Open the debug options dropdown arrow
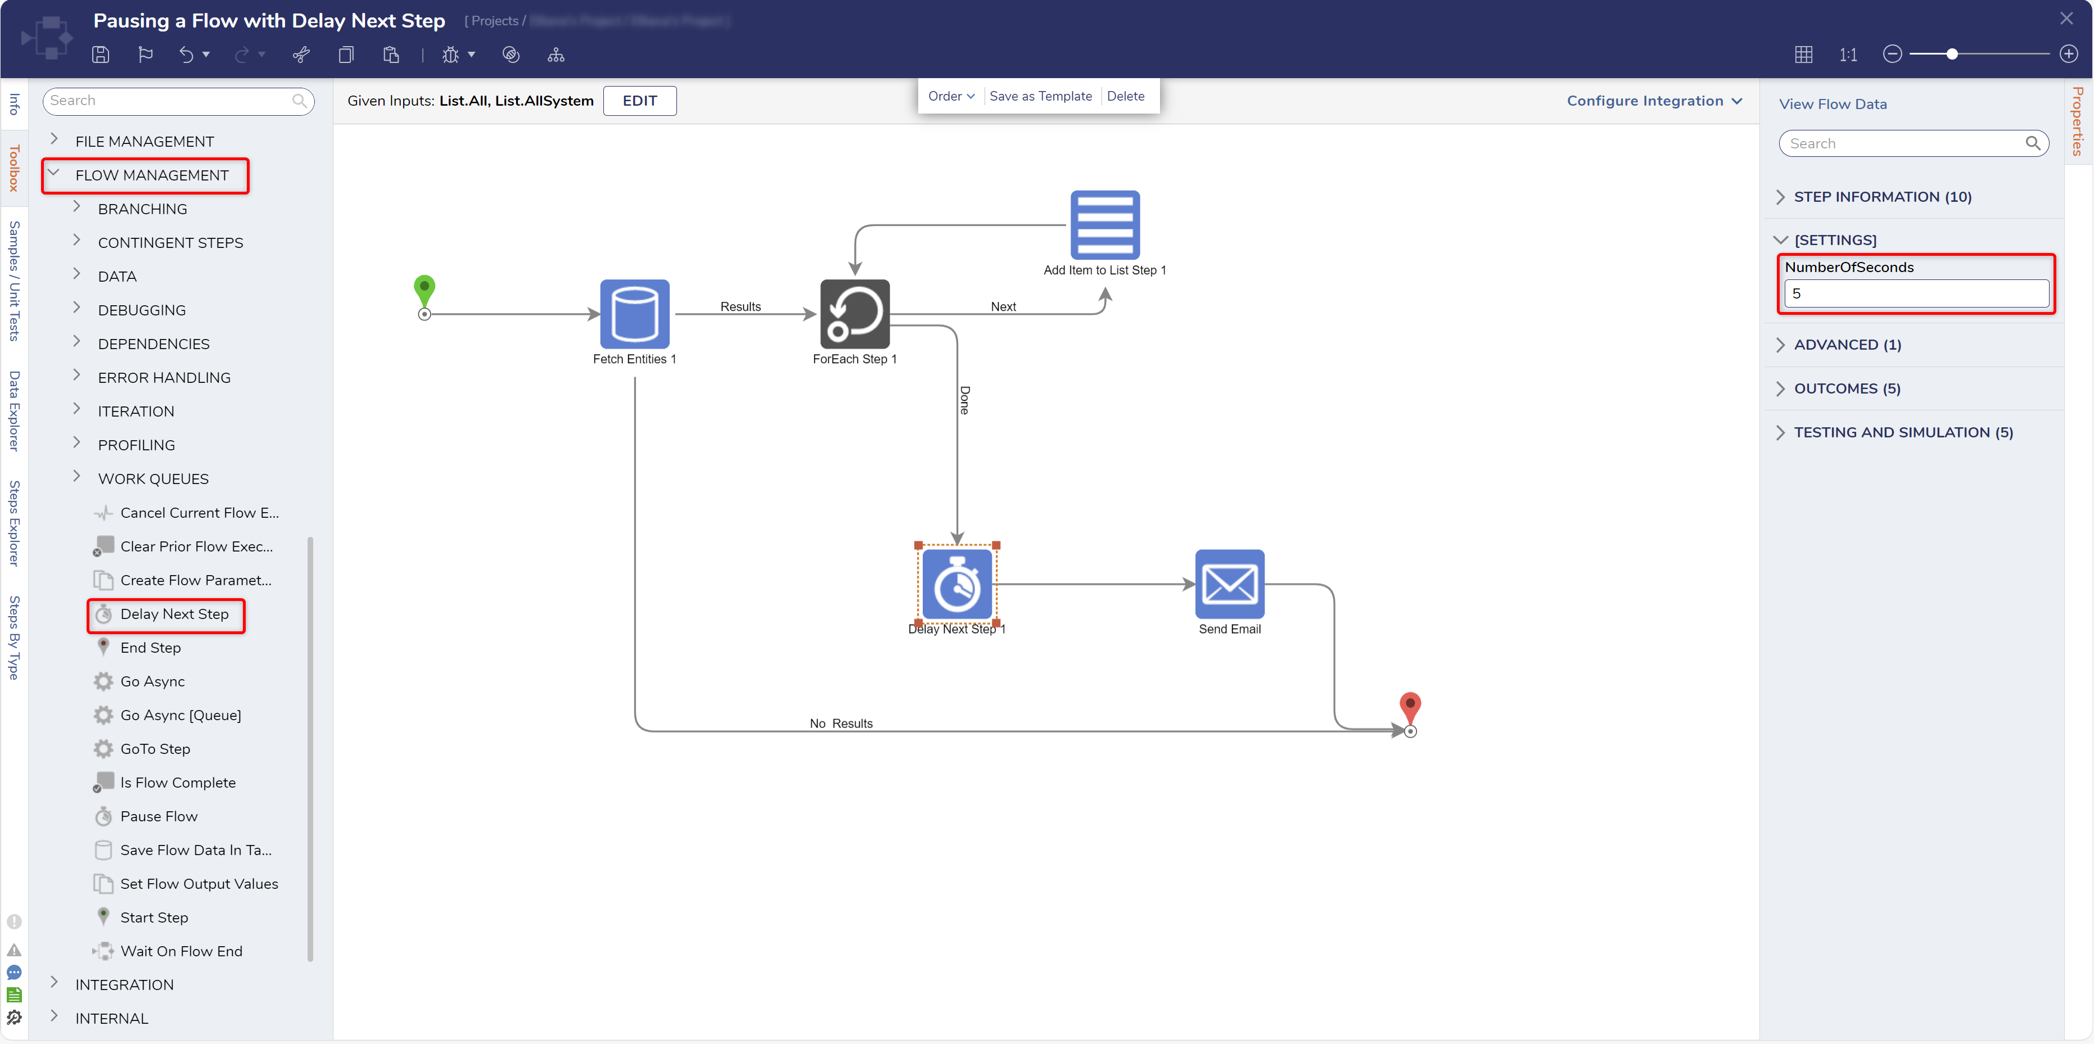The image size is (2094, 1044). [x=471, y=55]
